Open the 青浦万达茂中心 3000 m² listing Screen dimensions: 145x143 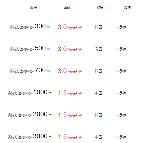(30, 136)
